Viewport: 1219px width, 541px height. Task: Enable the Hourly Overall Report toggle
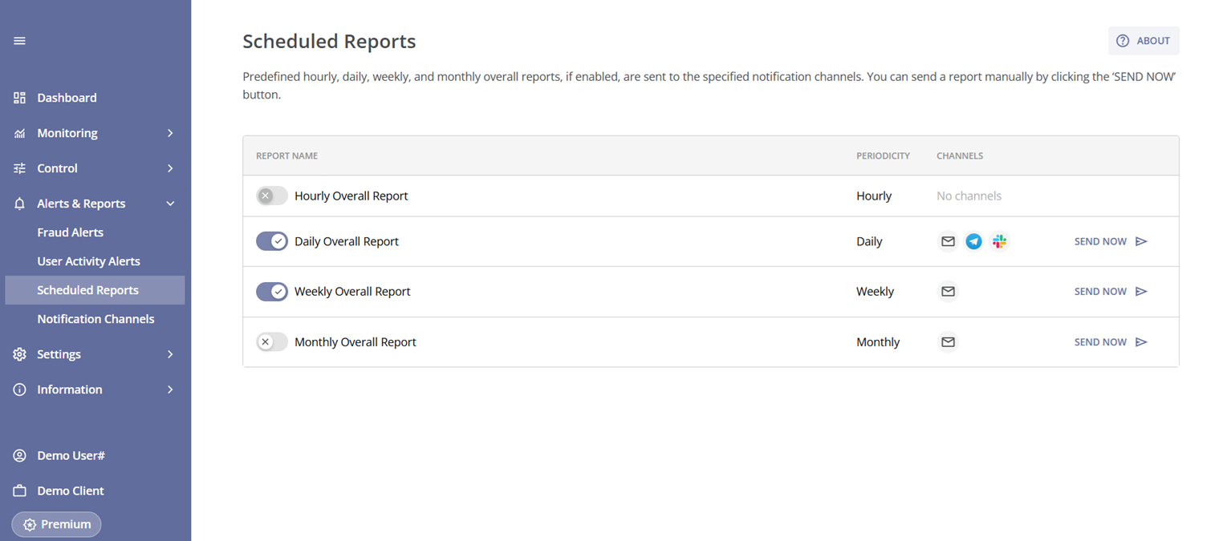tap(271, 195)
